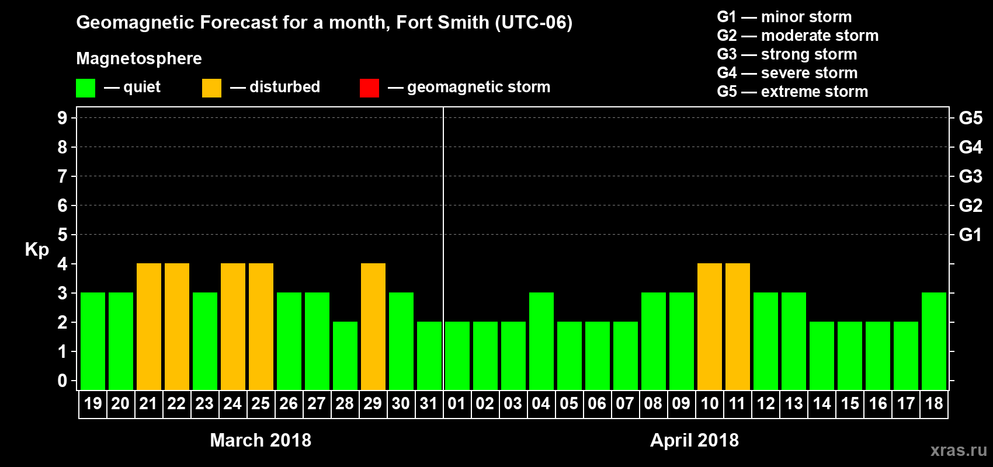Click the date label 05

[569, 403]
